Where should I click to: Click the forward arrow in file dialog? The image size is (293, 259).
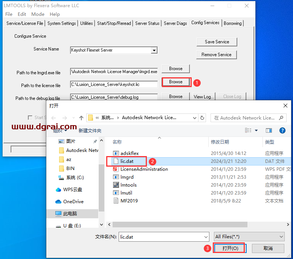click(65, 118)
